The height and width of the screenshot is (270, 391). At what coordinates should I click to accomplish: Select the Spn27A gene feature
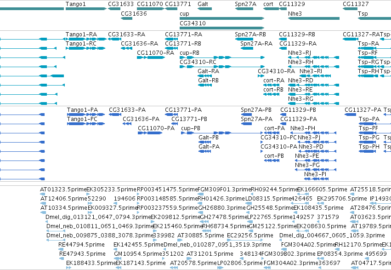point(244,9)
